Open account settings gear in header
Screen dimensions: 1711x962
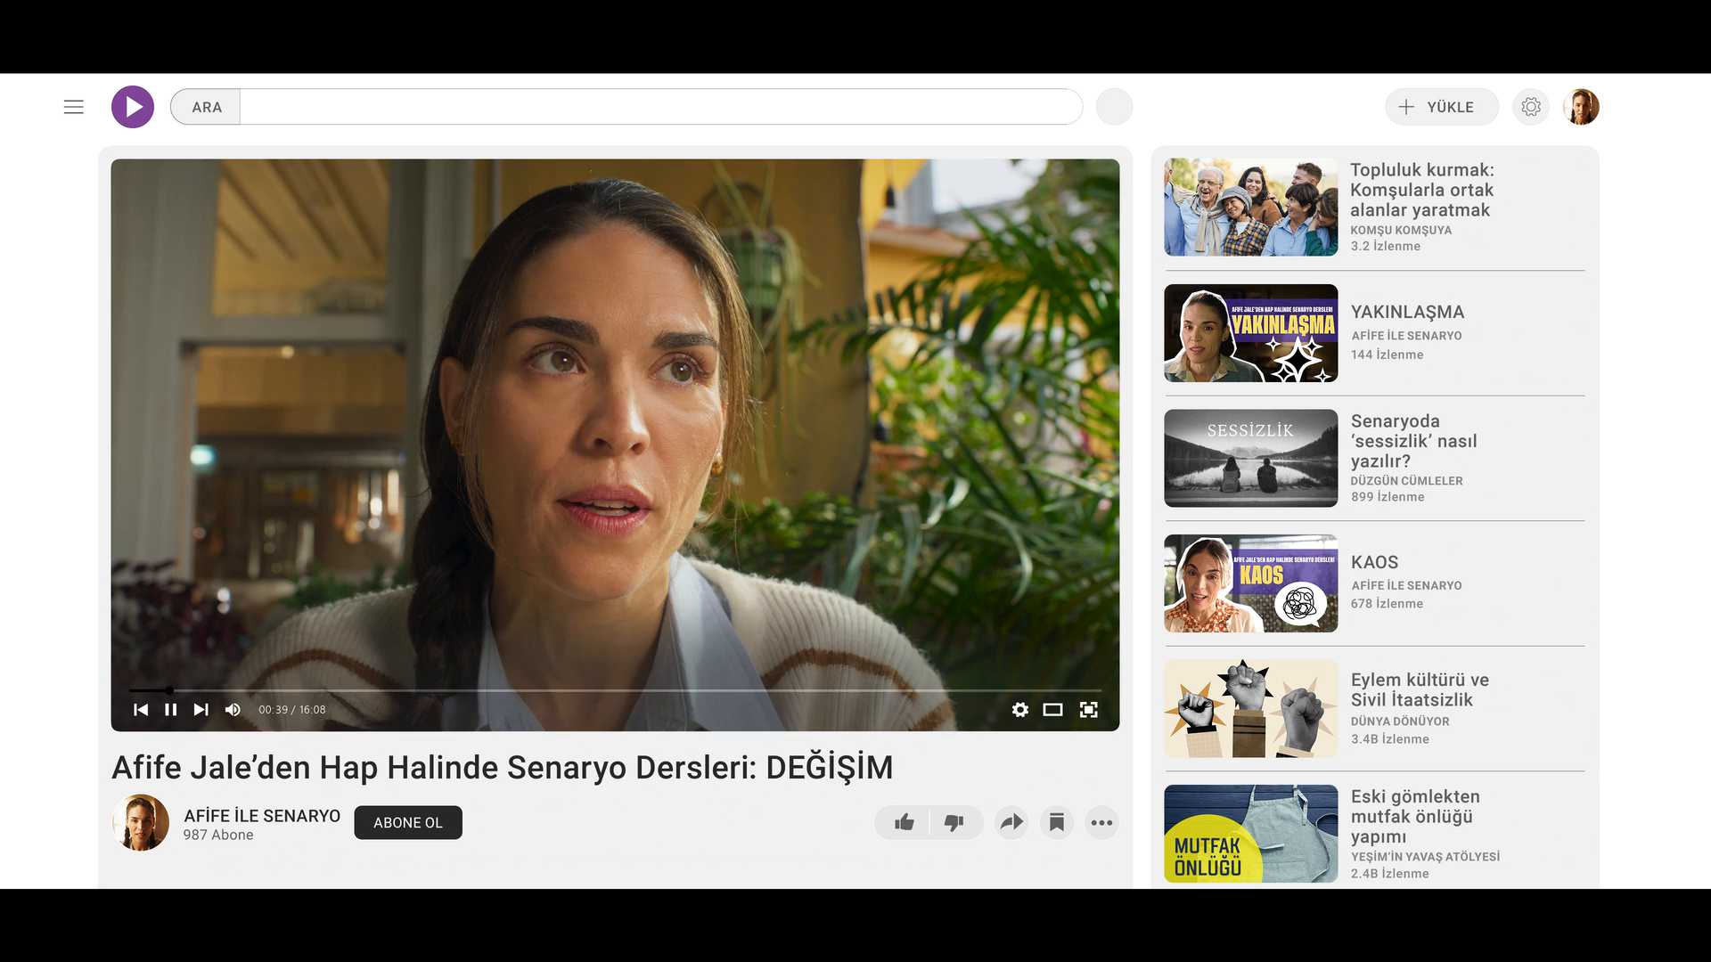coord(1531,107)
